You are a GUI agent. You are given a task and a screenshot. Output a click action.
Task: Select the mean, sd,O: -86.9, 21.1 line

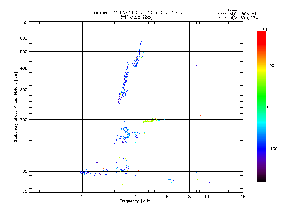pos(238,14)
